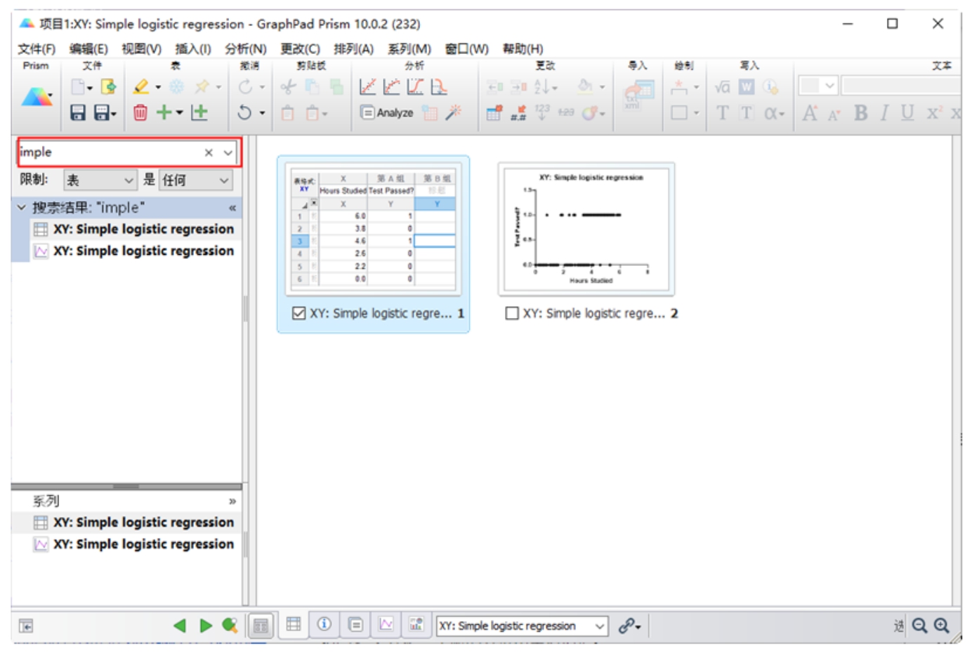This screenshot has height=655, width=972.
Task: Open the font size dropdown in text toolbar
Action: [x=829, y=86]
